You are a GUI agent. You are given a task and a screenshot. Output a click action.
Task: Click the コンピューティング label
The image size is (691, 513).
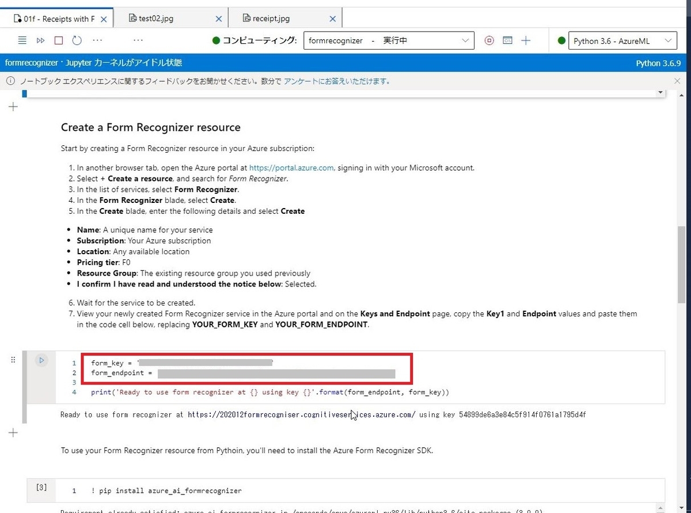260,40
